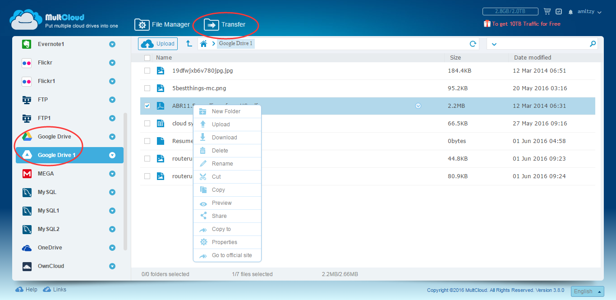Open the dropdown arrow on the ABR11 row
Image resolution: width=616 pixels, height=300 pixels.
pyautogui.click(x=418, y=106)
